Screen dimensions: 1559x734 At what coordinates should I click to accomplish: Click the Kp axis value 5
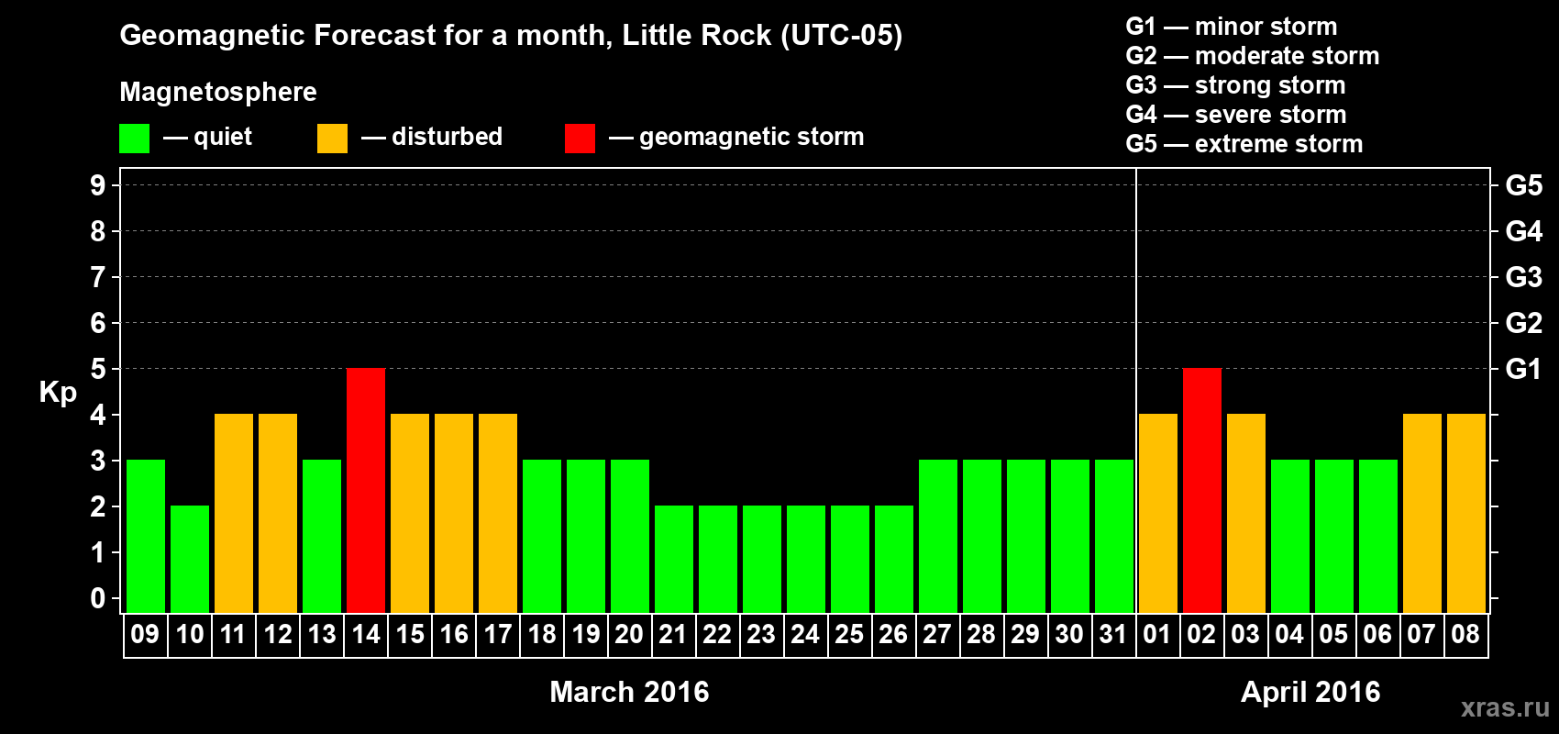(98, 369)
